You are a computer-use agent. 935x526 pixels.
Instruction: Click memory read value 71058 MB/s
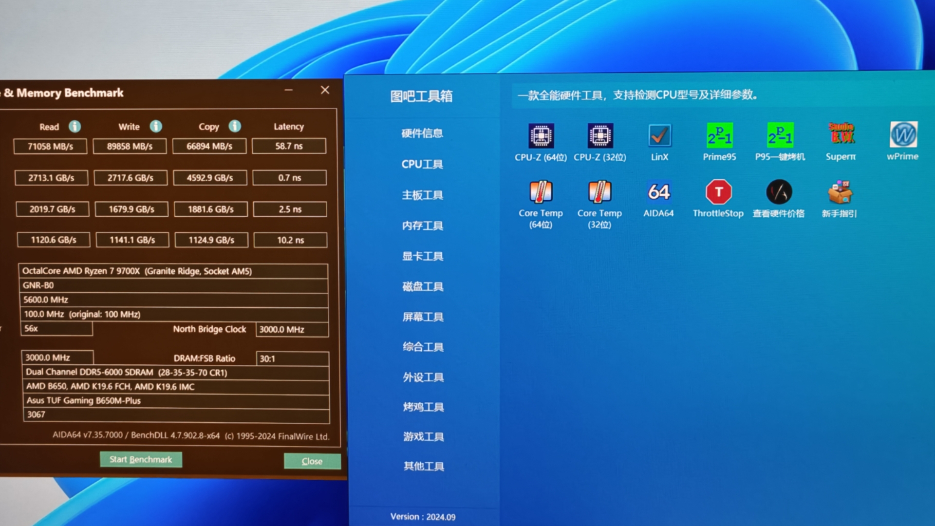tap(50, 146)
